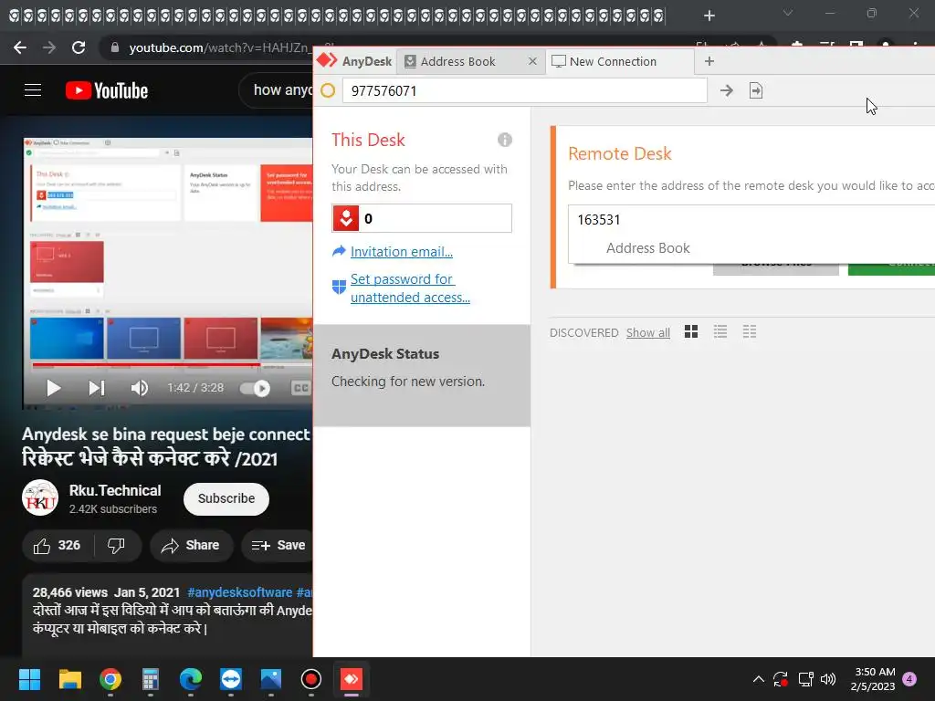Go to YouTube home logo
This screenshot has width=935, height=701.
tap(107, 90)
